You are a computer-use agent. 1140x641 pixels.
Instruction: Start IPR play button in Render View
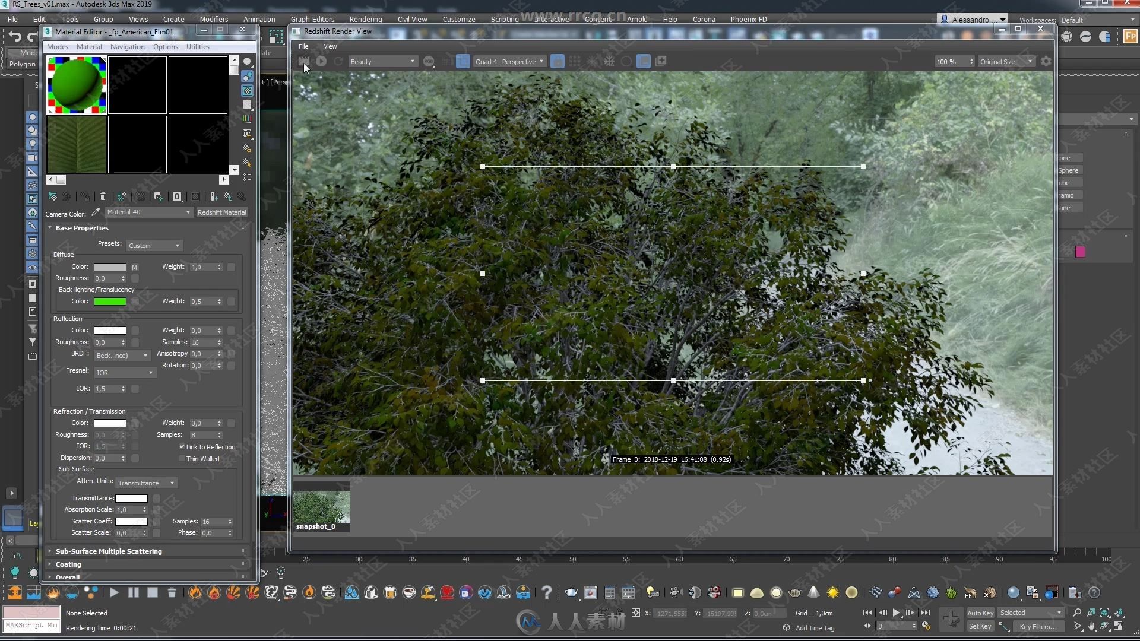click(321, 61)
